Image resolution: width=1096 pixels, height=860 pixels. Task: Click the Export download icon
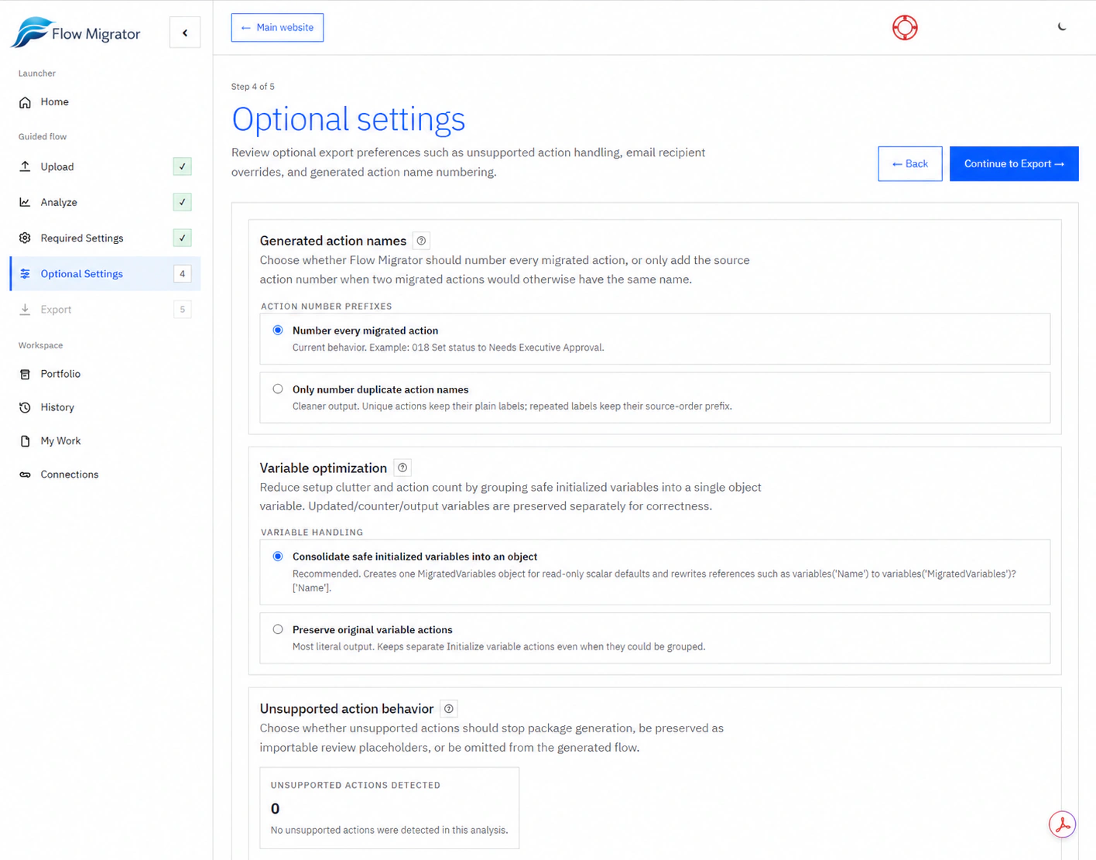[25, 309]
